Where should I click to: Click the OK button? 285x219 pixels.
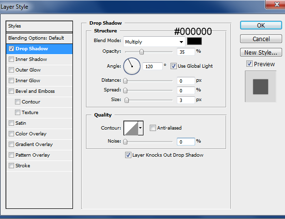pos(261,25)
